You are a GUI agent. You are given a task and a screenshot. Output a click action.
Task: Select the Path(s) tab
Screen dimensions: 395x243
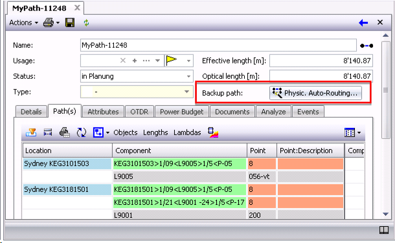tap(65, 111)
